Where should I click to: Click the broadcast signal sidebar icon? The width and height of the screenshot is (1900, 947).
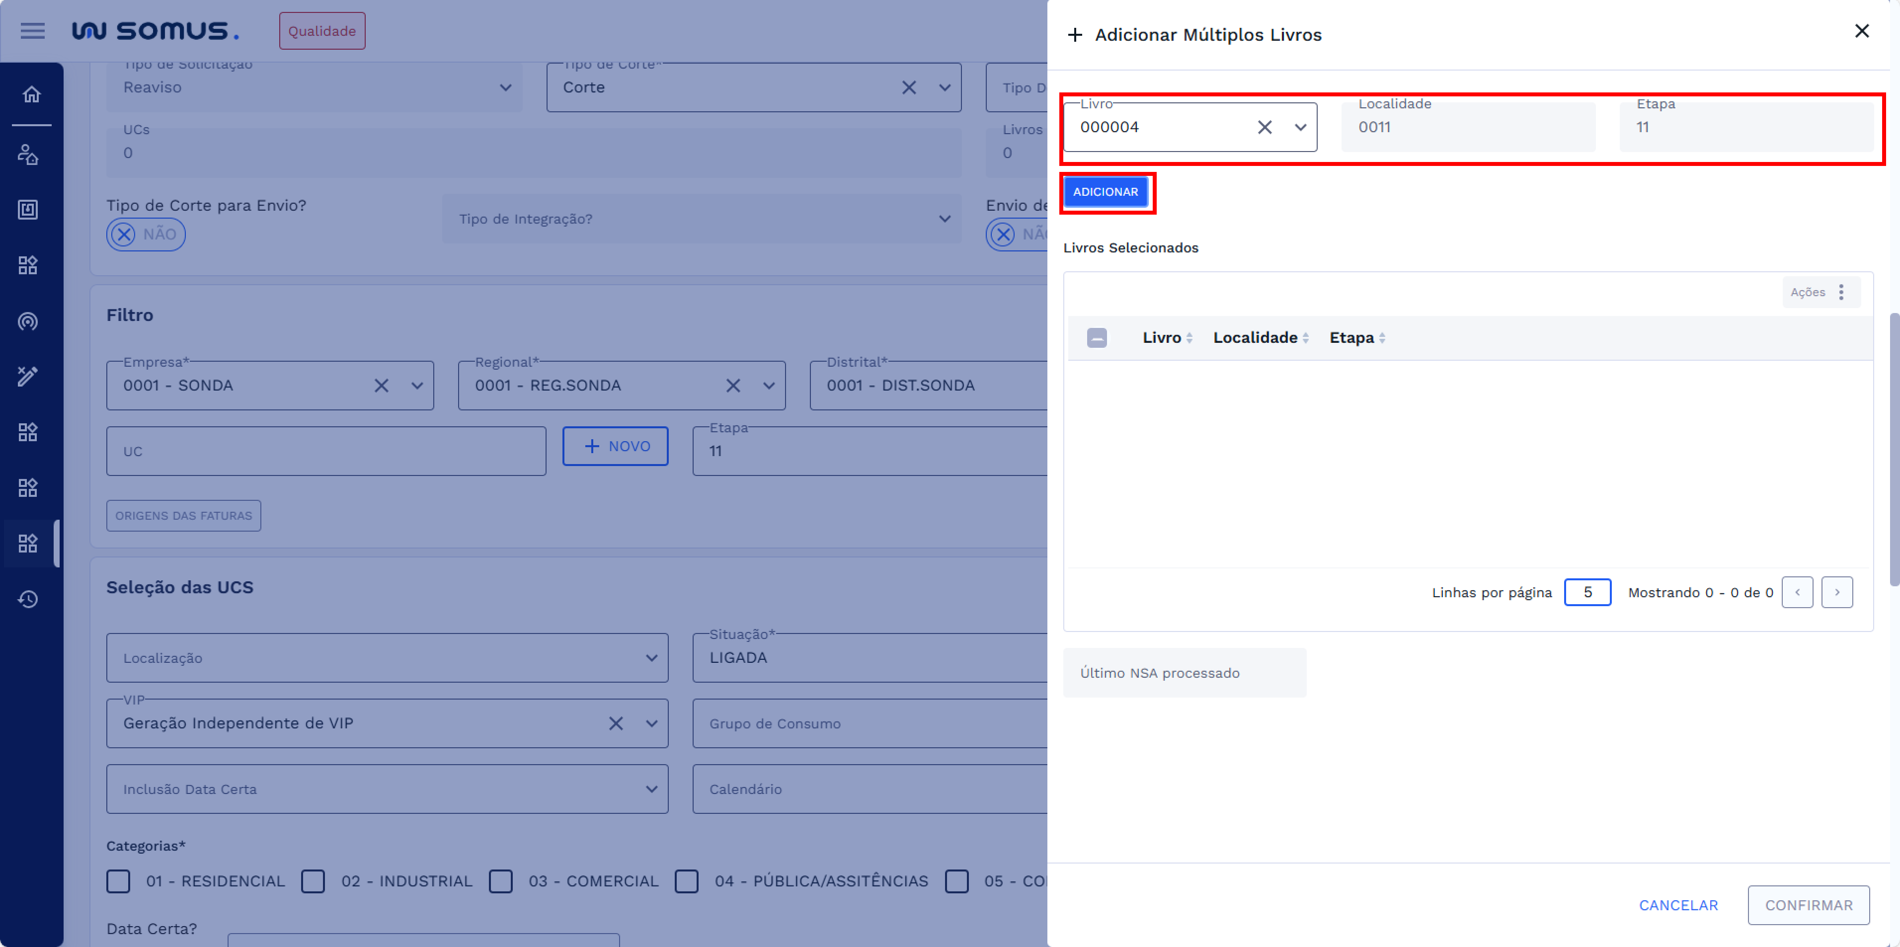click(28, 321)
